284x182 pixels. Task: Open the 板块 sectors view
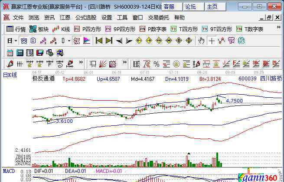click(39, 29)
